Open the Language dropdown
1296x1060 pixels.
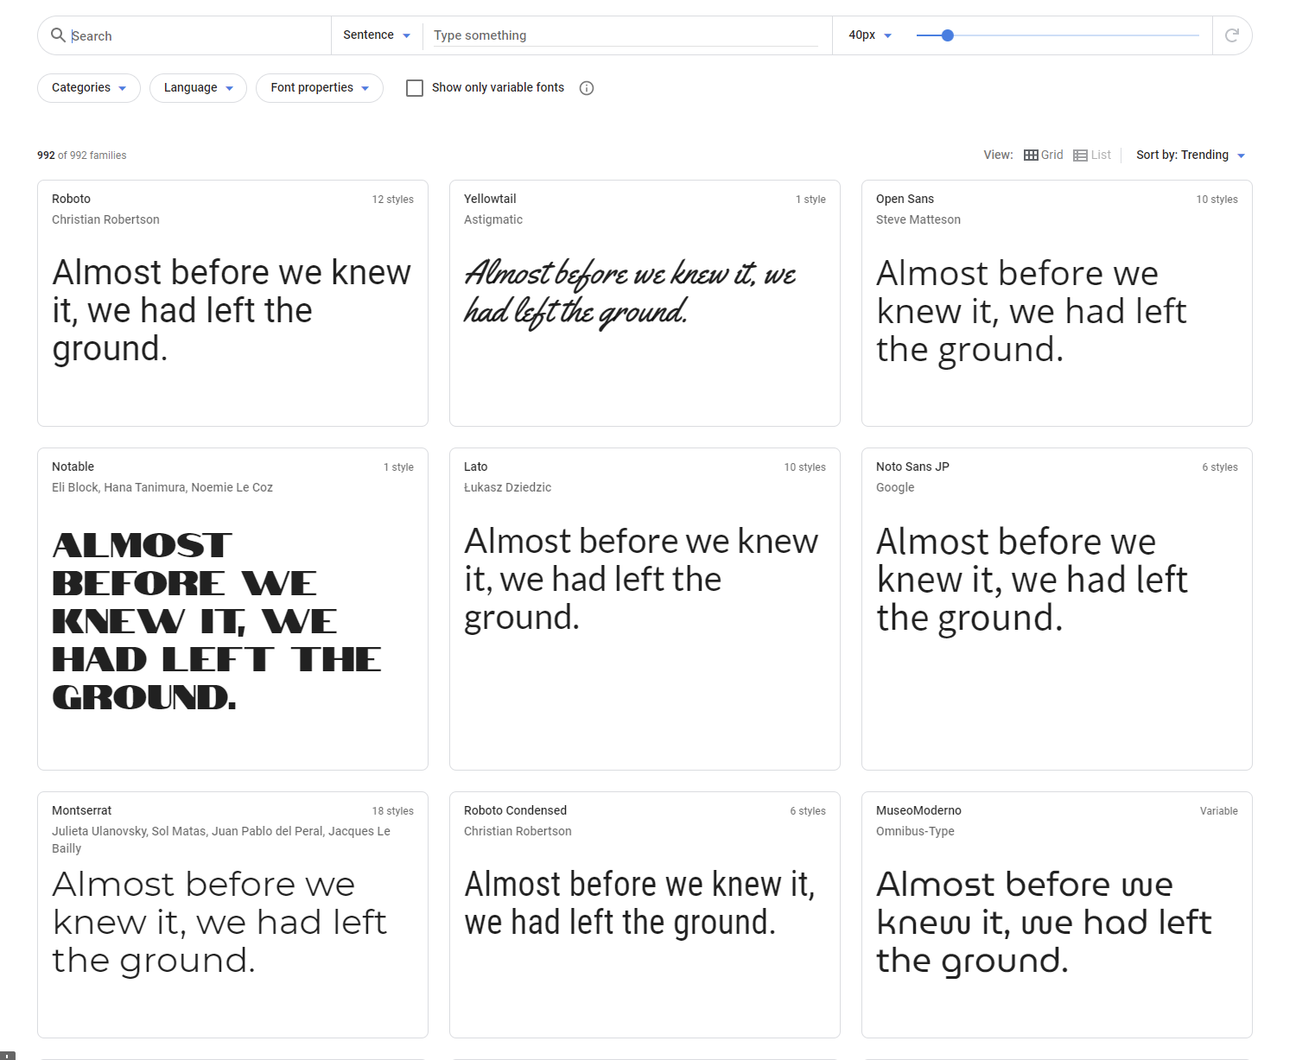click(x=198, y=88)
